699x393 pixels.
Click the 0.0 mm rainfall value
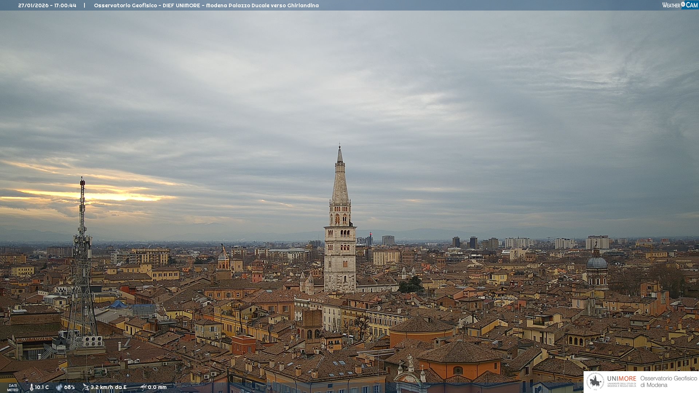pos(157,387)
